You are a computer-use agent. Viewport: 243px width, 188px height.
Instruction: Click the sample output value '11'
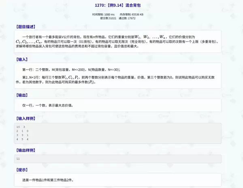[x=18, y=159]
